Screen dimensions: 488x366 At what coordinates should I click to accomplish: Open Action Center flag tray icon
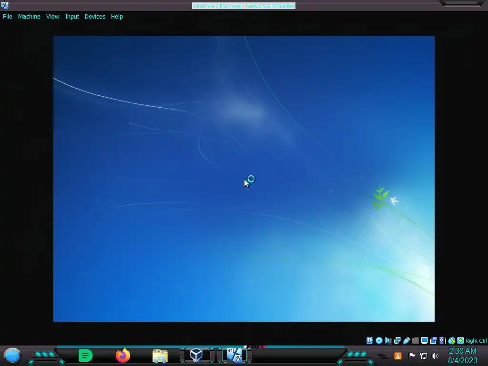click(x=412, y=356)
